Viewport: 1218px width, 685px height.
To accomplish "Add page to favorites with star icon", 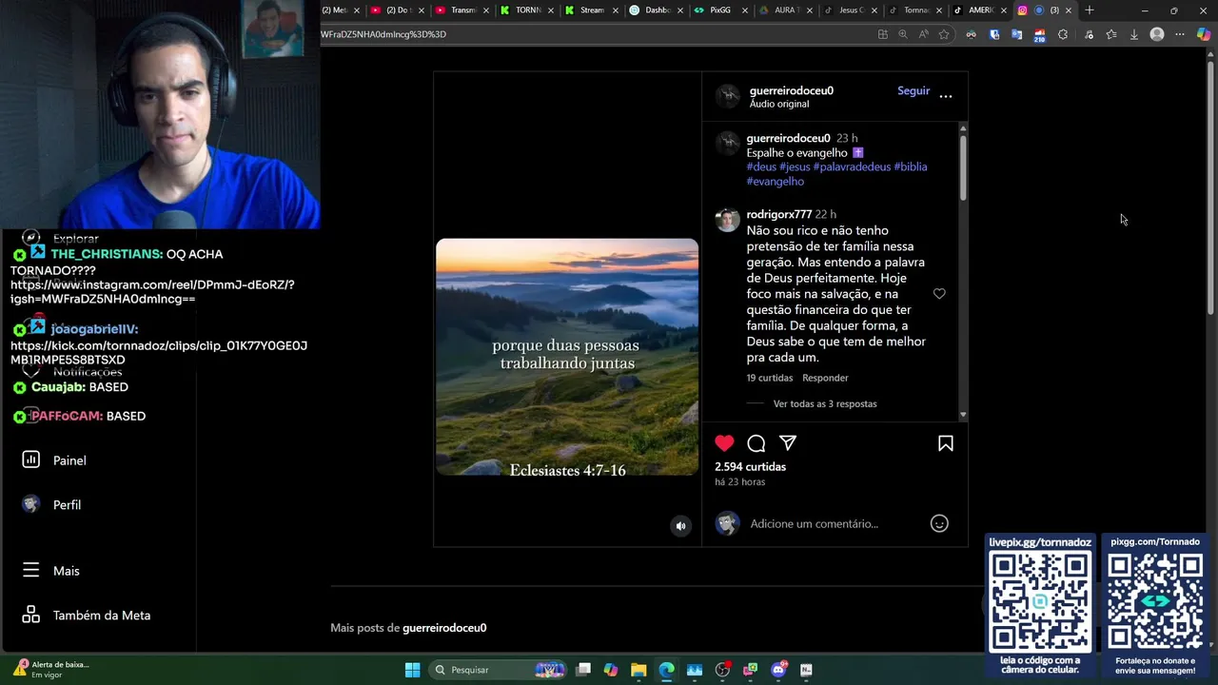I will (944, 34).
